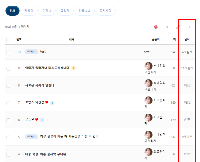This screenshot has height=162, width=200.
Task: Switch to the 자유다 category tab
Action: pos(29,11)
